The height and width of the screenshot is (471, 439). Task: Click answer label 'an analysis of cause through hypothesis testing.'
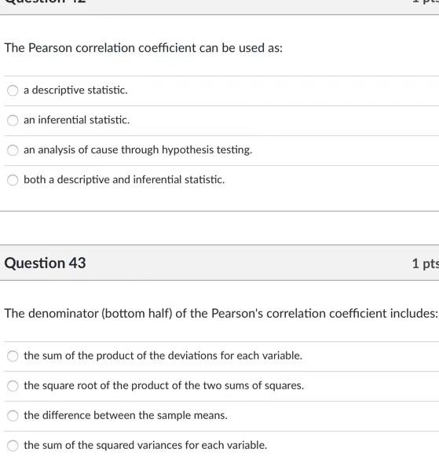click(137, 150)
